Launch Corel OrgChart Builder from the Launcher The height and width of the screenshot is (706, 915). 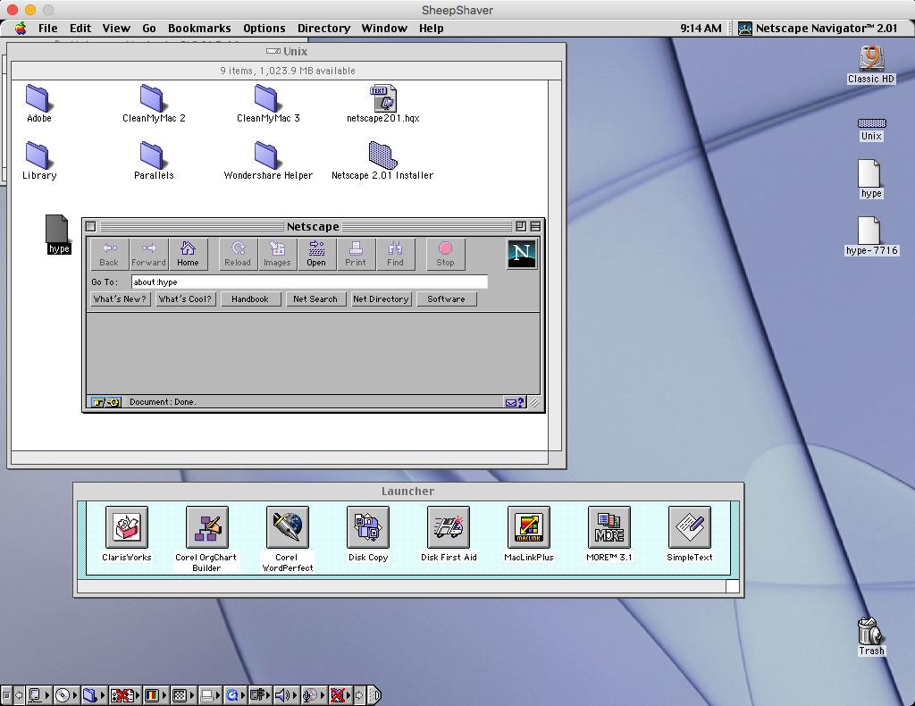[206, 527]
